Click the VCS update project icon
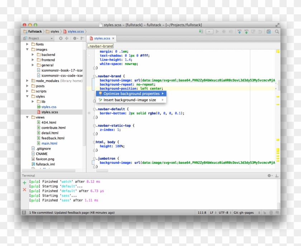The width and height of the screenshot is (301, 246). pos(240,32)
